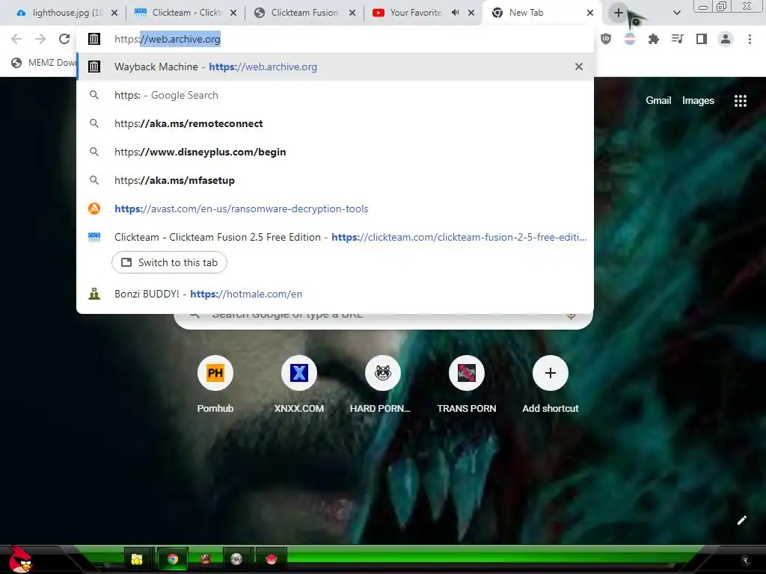766x574 pixels.
Task: Reload the current page
Action: point(64,39)
